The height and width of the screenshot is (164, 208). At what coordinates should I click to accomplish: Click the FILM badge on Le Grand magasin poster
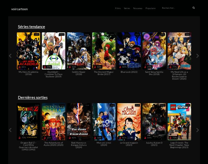[x=137, y=105]
